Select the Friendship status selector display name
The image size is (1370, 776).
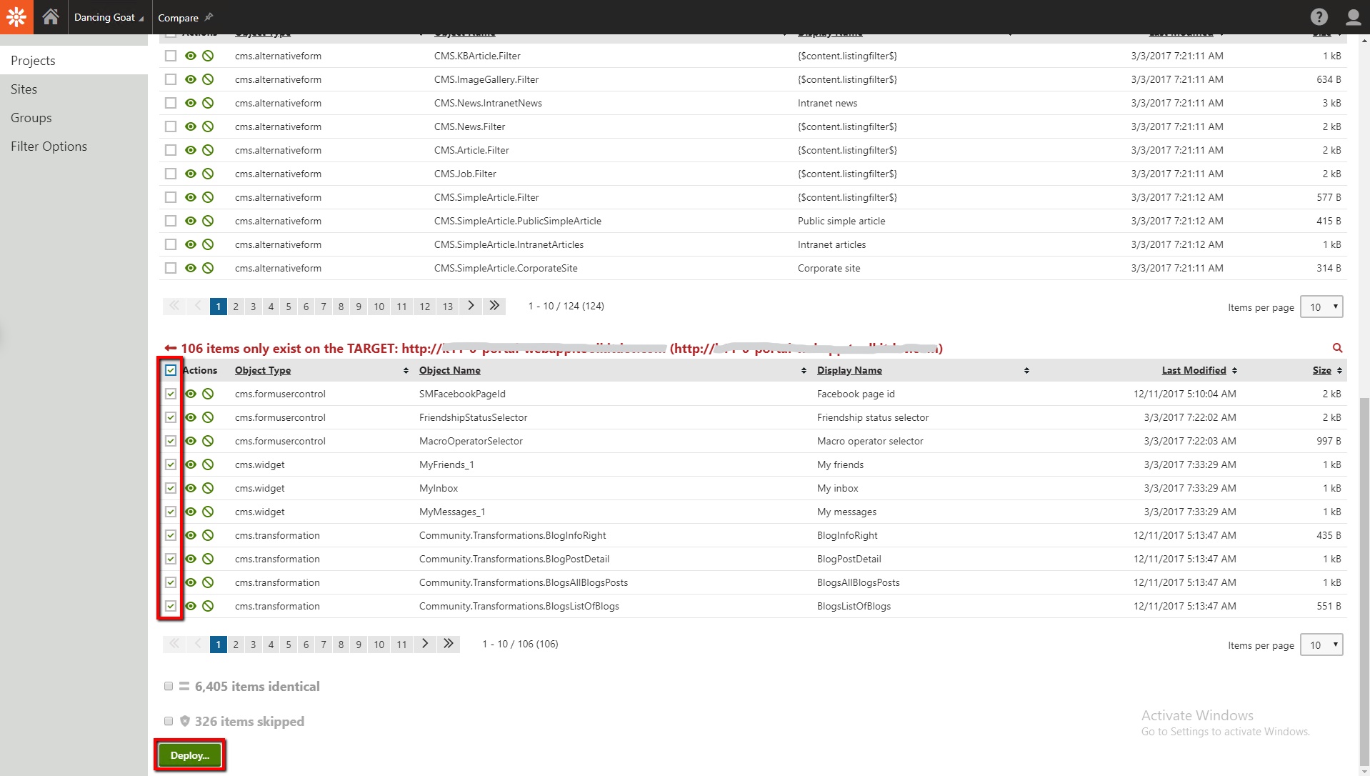click(x=873, y=417)
